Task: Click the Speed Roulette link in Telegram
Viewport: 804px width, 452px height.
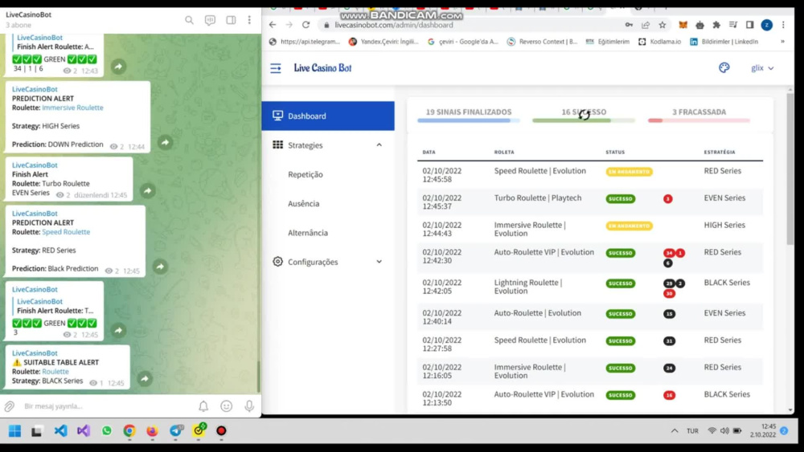Action: (66, 232)
